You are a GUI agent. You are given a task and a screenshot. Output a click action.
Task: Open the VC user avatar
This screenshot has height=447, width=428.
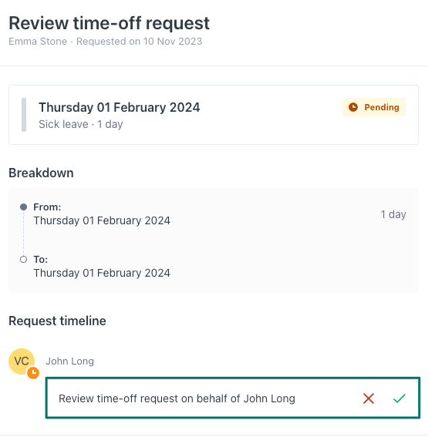(22, 361)
